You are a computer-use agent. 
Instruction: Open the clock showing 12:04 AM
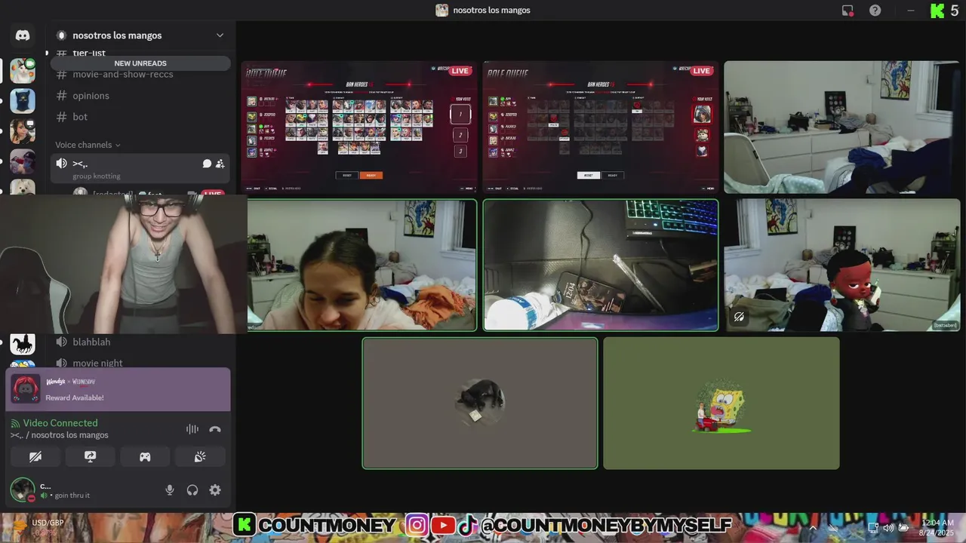coord(937,528)
